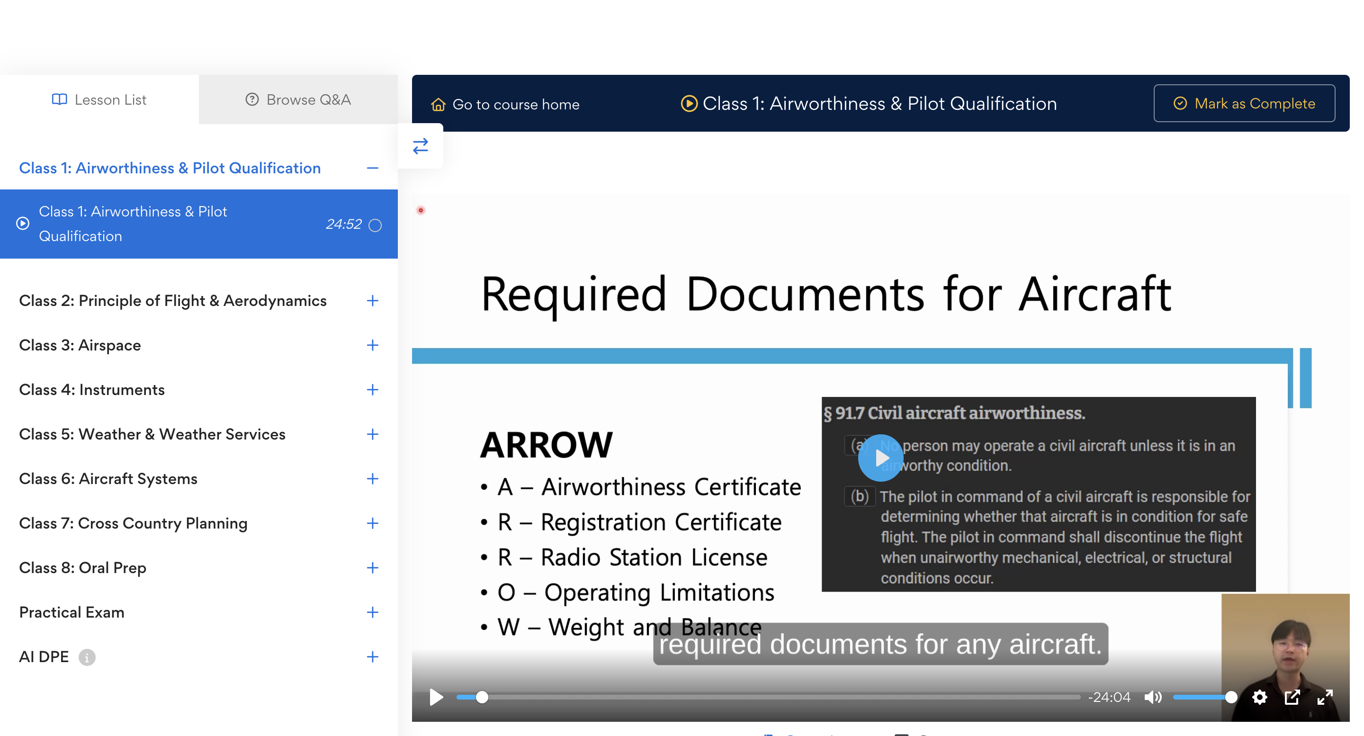
Task: Click the small play icon in control bar
Action: tap(436, 697)
